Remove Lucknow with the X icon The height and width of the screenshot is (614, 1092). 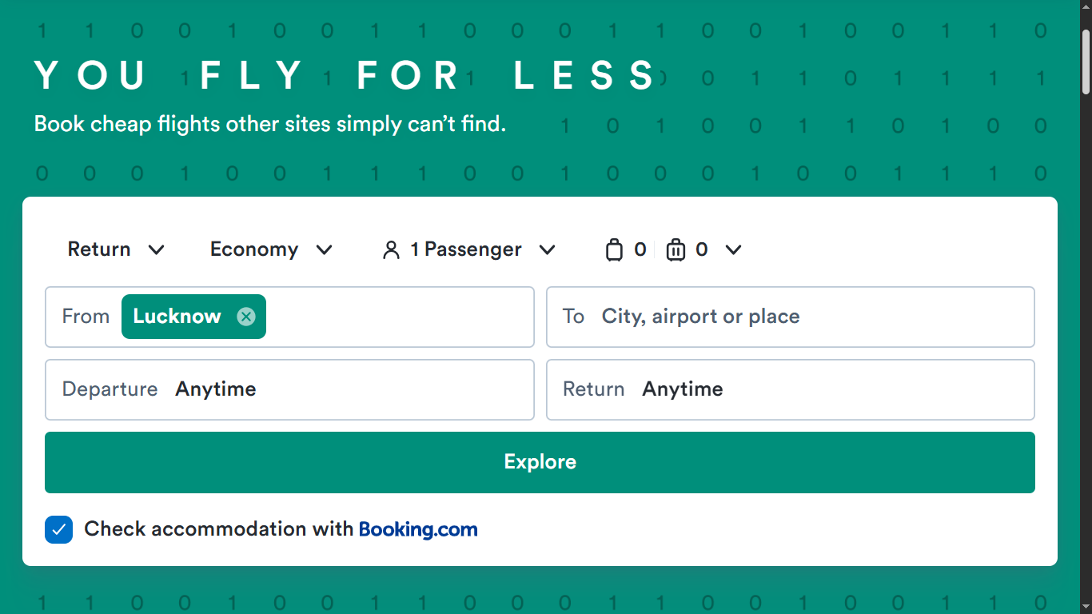tap(246, 317)
